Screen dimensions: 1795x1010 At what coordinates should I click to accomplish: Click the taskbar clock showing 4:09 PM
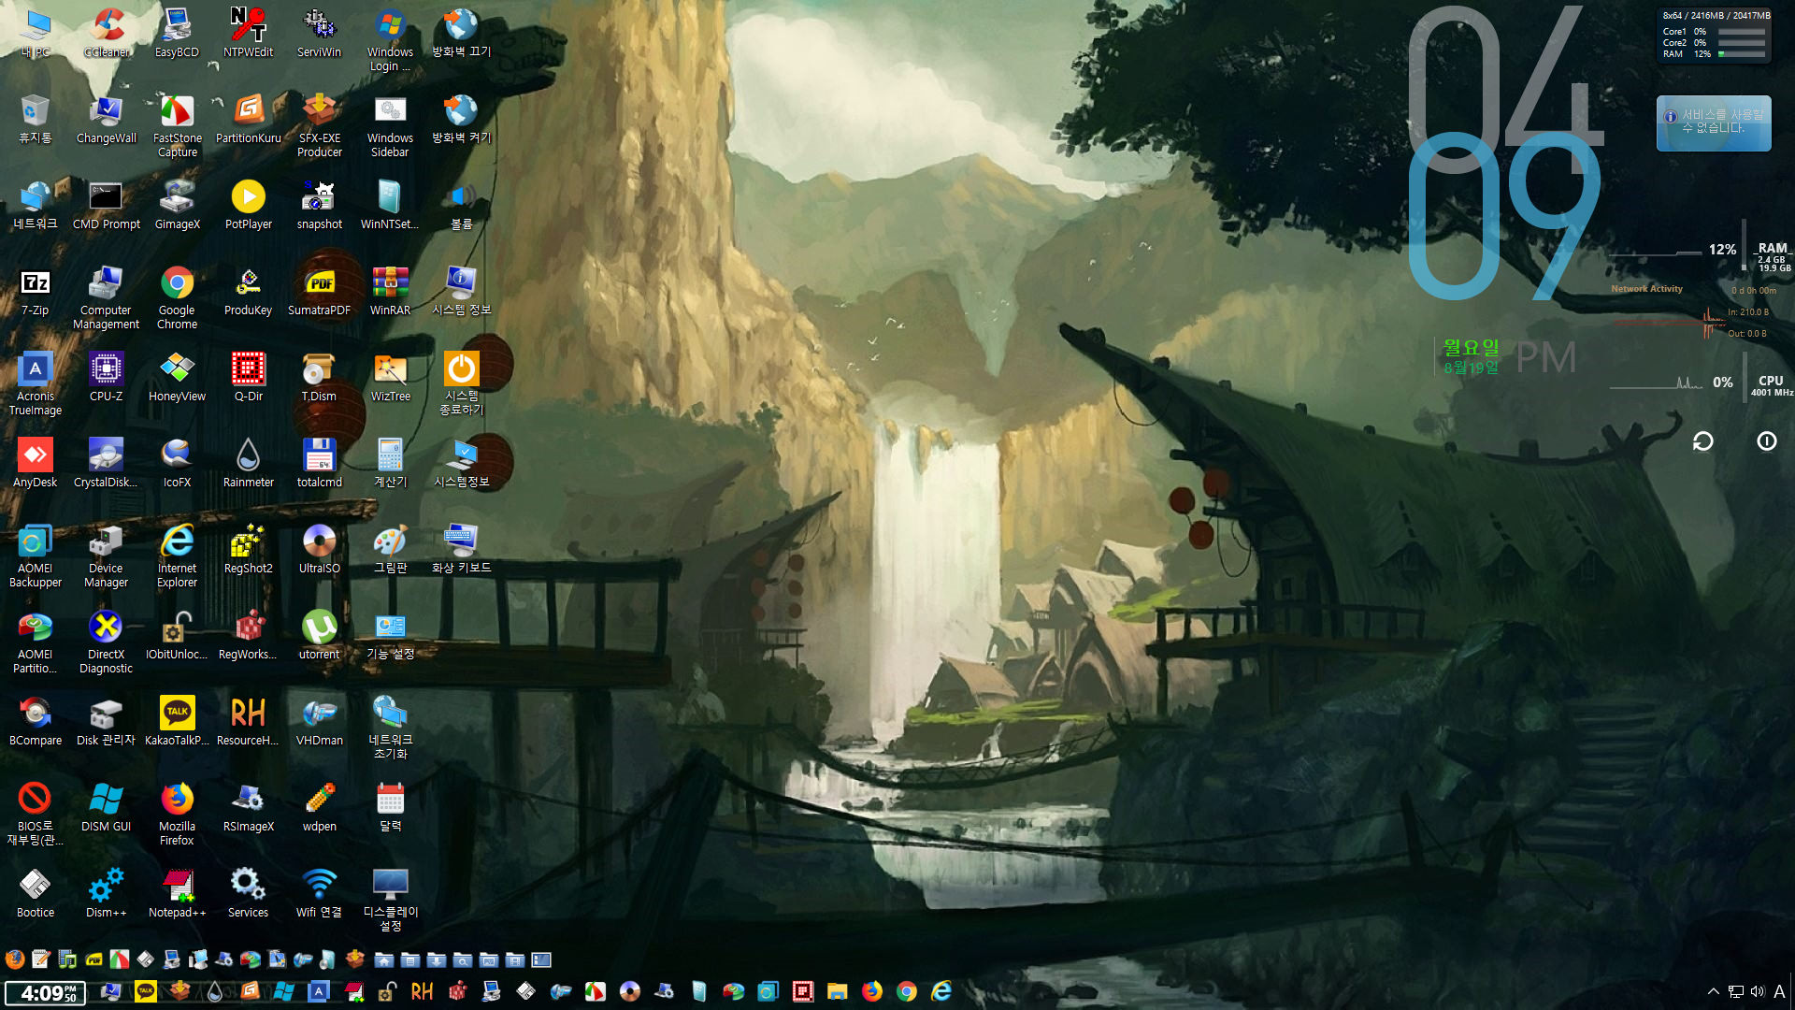pyautogui.click(x=45, y=992)
